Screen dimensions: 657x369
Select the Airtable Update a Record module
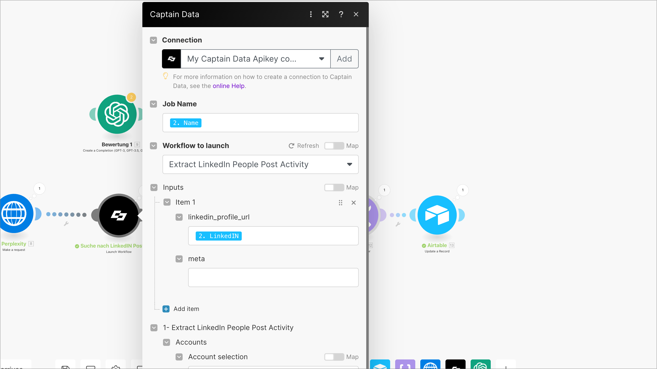[437, 215]
